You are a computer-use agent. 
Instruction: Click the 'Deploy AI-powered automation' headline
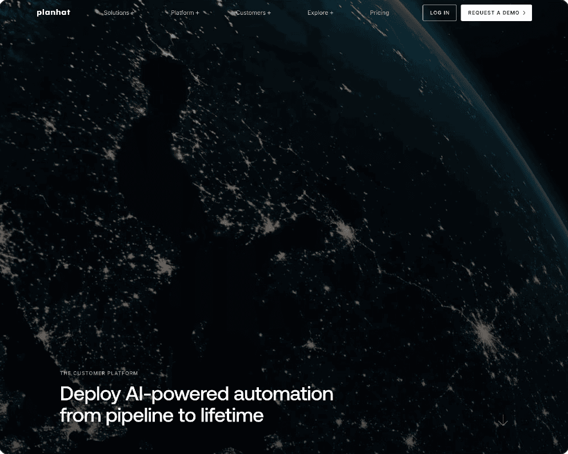click(x=197, y=404)
